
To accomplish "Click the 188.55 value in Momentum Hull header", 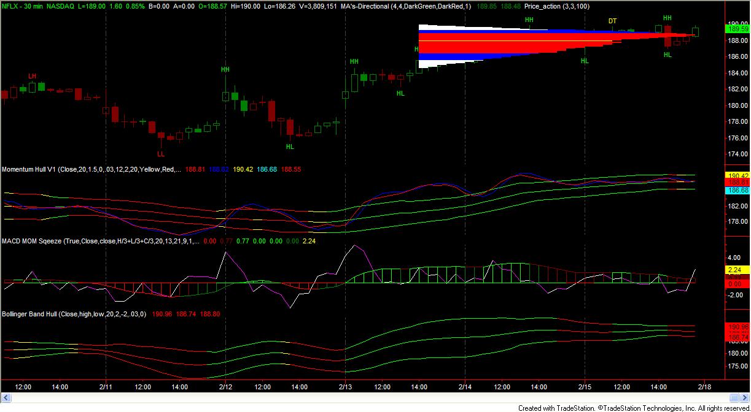I will point(291,169).
